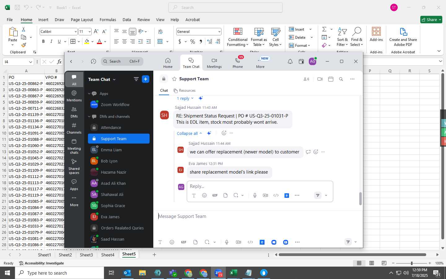Star the Support Team channel

point(174,79)
